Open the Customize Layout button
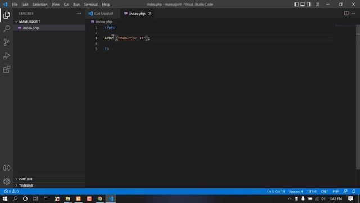This screenshot has height=203, width=360. pos(317,5)
